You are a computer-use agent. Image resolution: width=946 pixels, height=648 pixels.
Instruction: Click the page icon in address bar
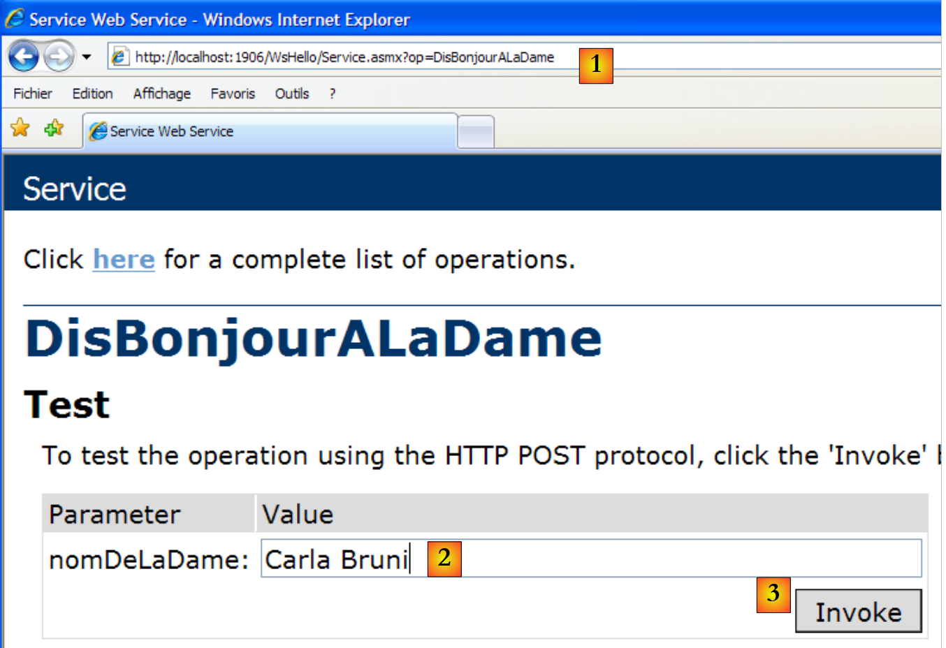click(x=119, y=57)
